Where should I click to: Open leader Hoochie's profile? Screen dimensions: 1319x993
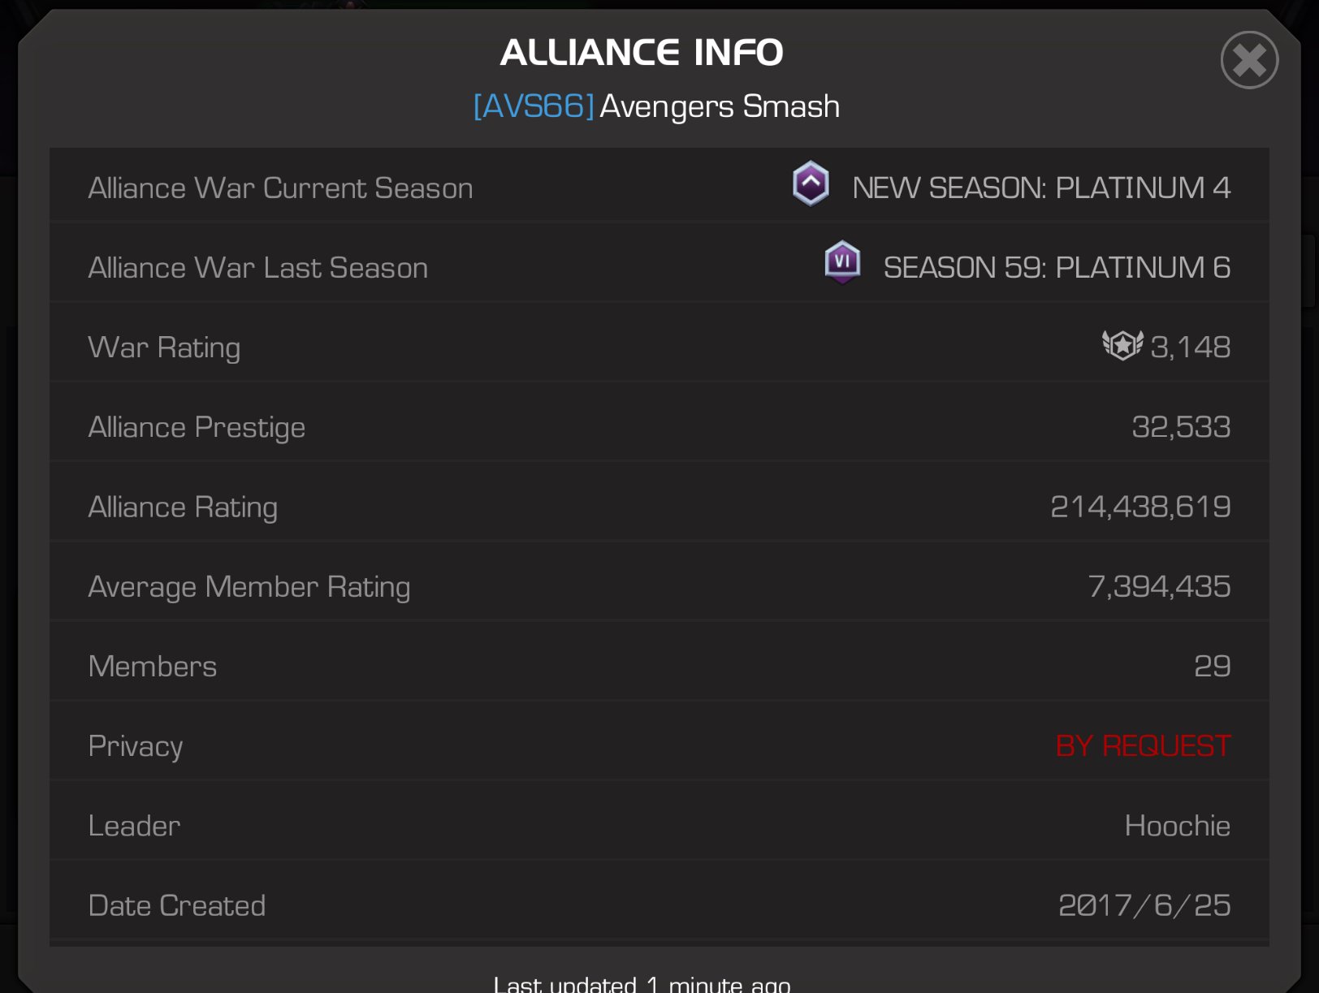pyautogui.click(x=1177, y=826)
